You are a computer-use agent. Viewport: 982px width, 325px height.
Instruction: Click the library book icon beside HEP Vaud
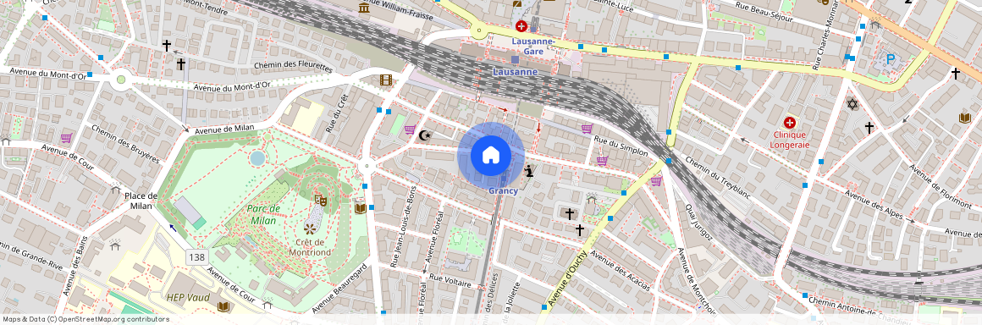(223, 307)
